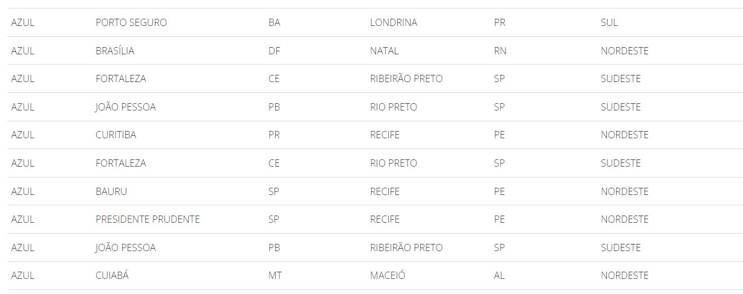The width and height of the screenshot is (743, 294).
Task: Click the SUL region cell
Action: pos(609,22)
